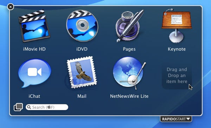The height and width of the screenshot is (128, 211).
Task: Click the Mail text label
Action: (x=82, y=96)
